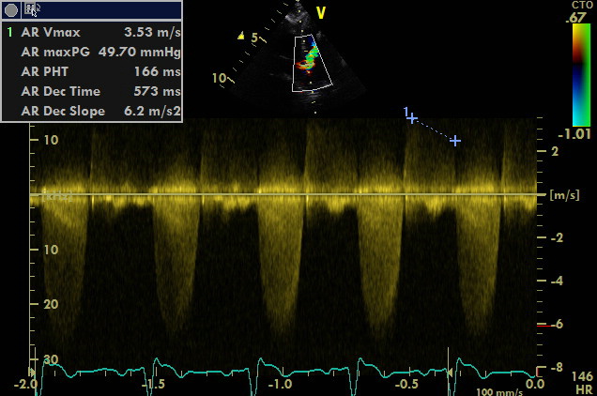
Task: Click the V probe orientation marker
Action: click(x=321, y=13)
